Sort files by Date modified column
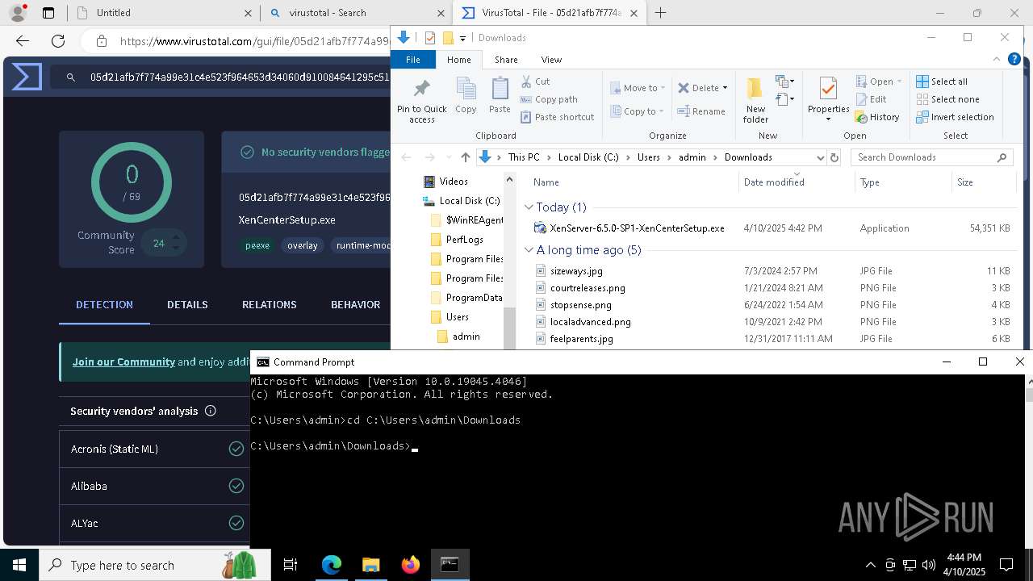 [774, 182]
